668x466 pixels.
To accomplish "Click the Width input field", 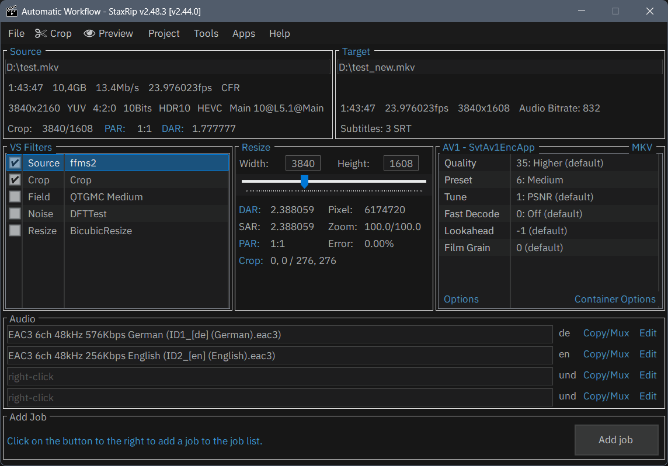I will 302,164.
